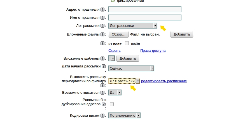Click help icon next to Кодировка писем
The height and width of the screenshot is (122, 252).
102,115
